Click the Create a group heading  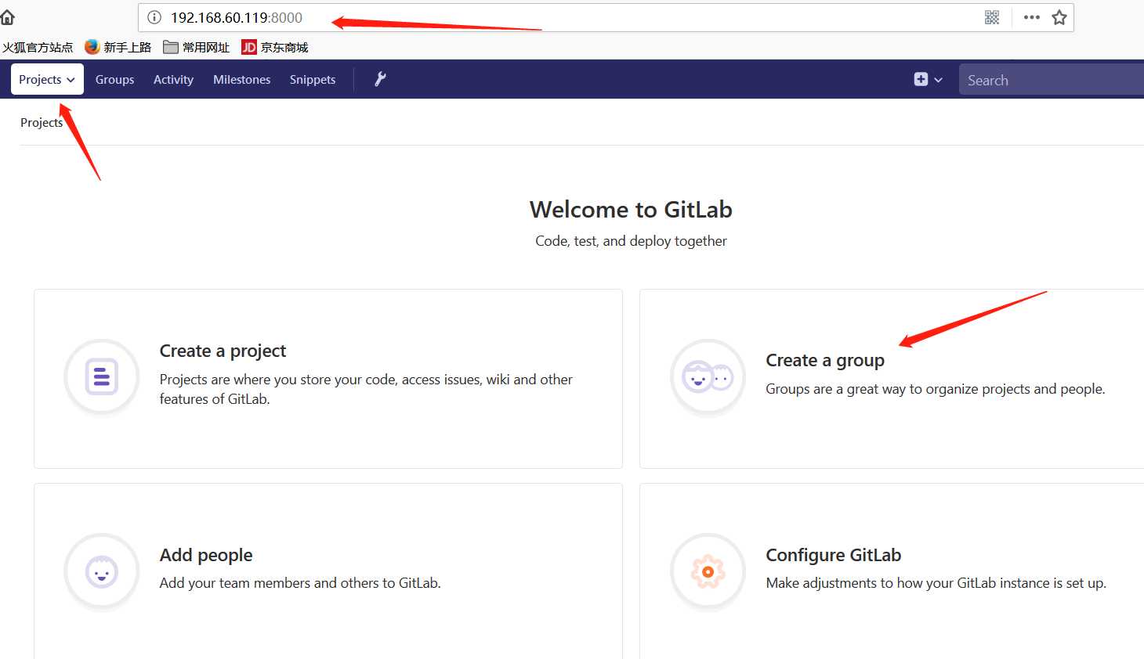click(825, 360)
